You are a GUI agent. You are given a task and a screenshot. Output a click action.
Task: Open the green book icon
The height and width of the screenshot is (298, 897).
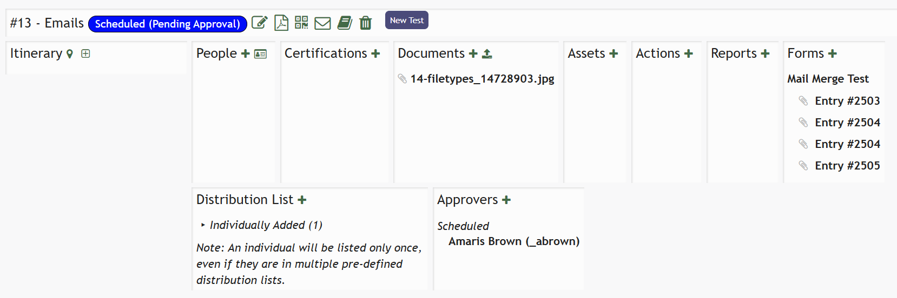[345, 23]
